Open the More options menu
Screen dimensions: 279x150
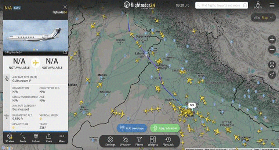point(62,138)
